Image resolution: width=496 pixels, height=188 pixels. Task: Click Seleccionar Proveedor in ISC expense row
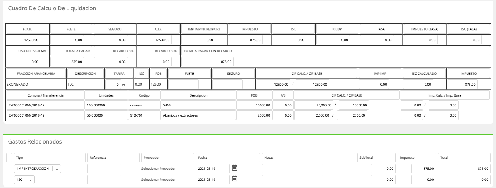click(x=159, y=180)
